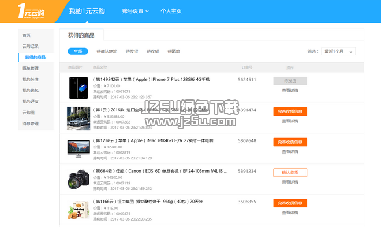Select the 全部 filter pill
This screenshot has height=227, width=381.
(78, 51)
